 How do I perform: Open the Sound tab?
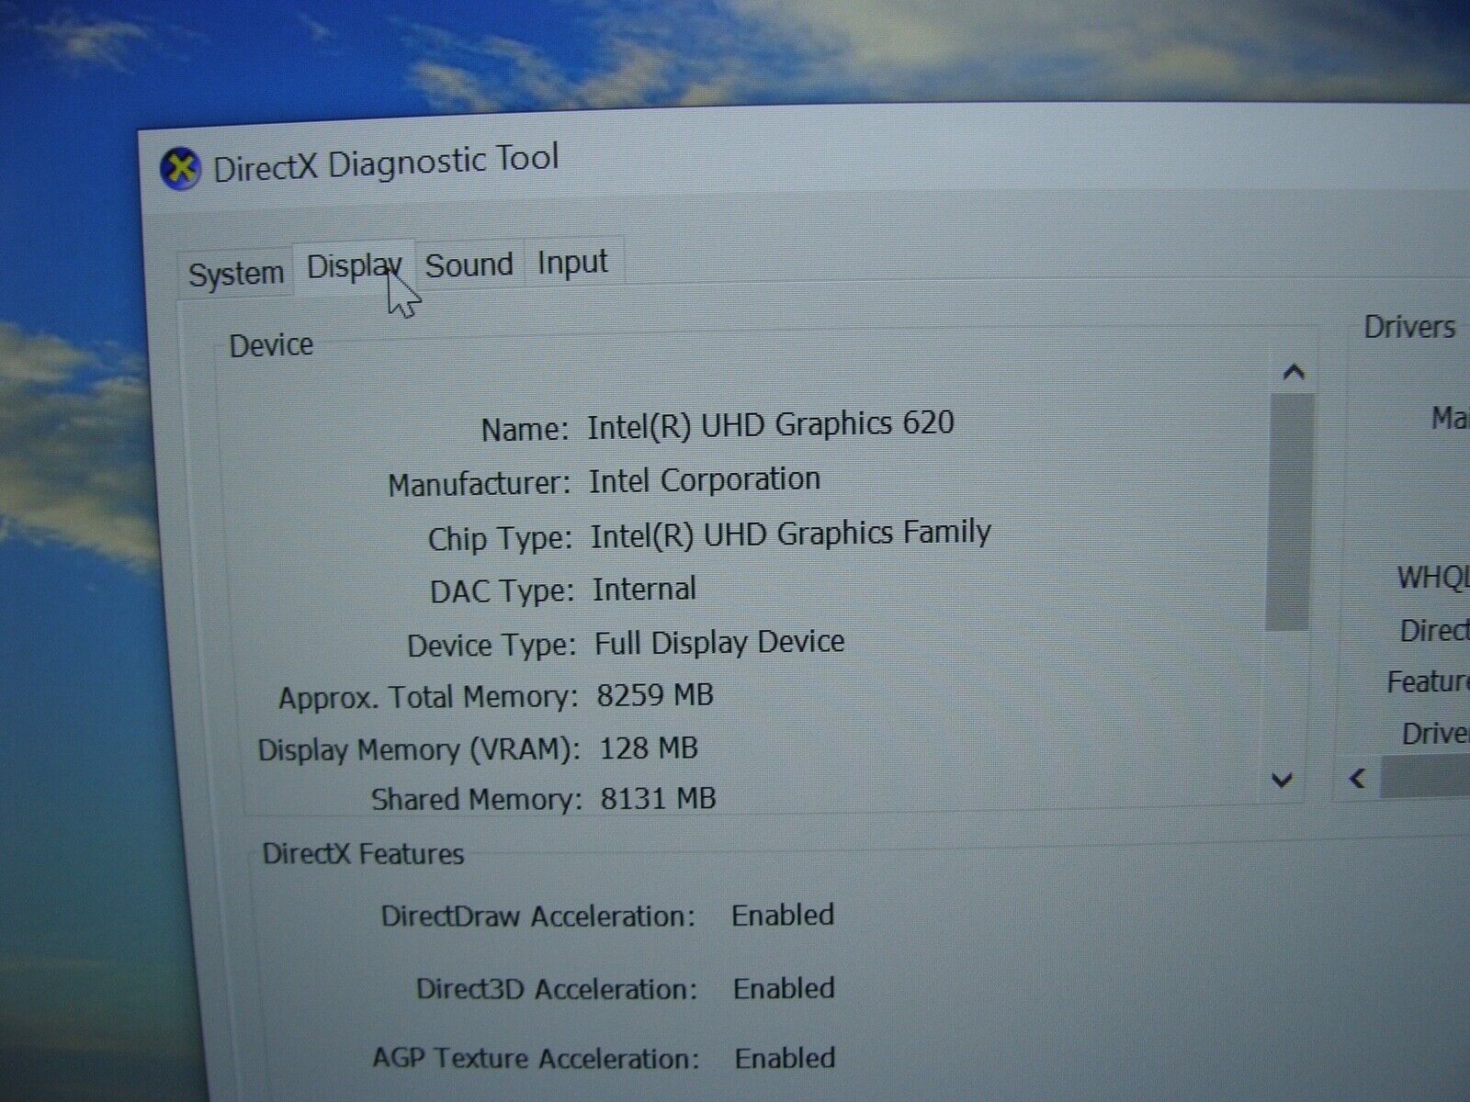(x=469, y=265)
